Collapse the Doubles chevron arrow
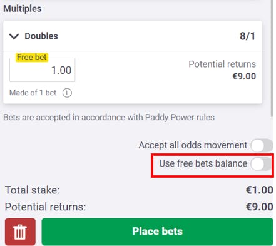The width and height of the screenshot is (276, 246). click(14, 36)
